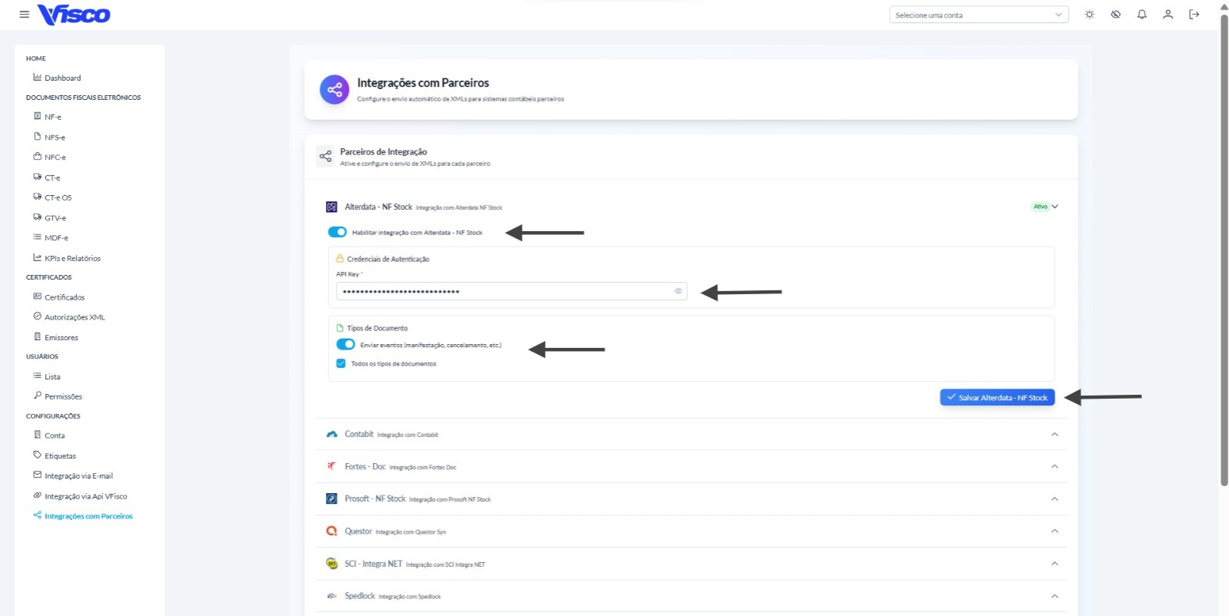Click the Lista icon under Usuários
The width and height of the screenshot is (1229, 616).
point(37,376)
